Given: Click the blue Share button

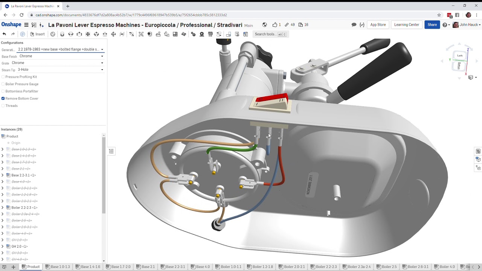Looking at the screenshot, I should tap(432, 25).
